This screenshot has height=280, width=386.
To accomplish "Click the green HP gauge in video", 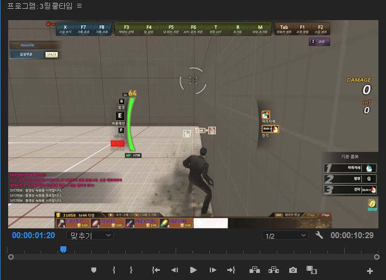I will (x=131, y=124).
